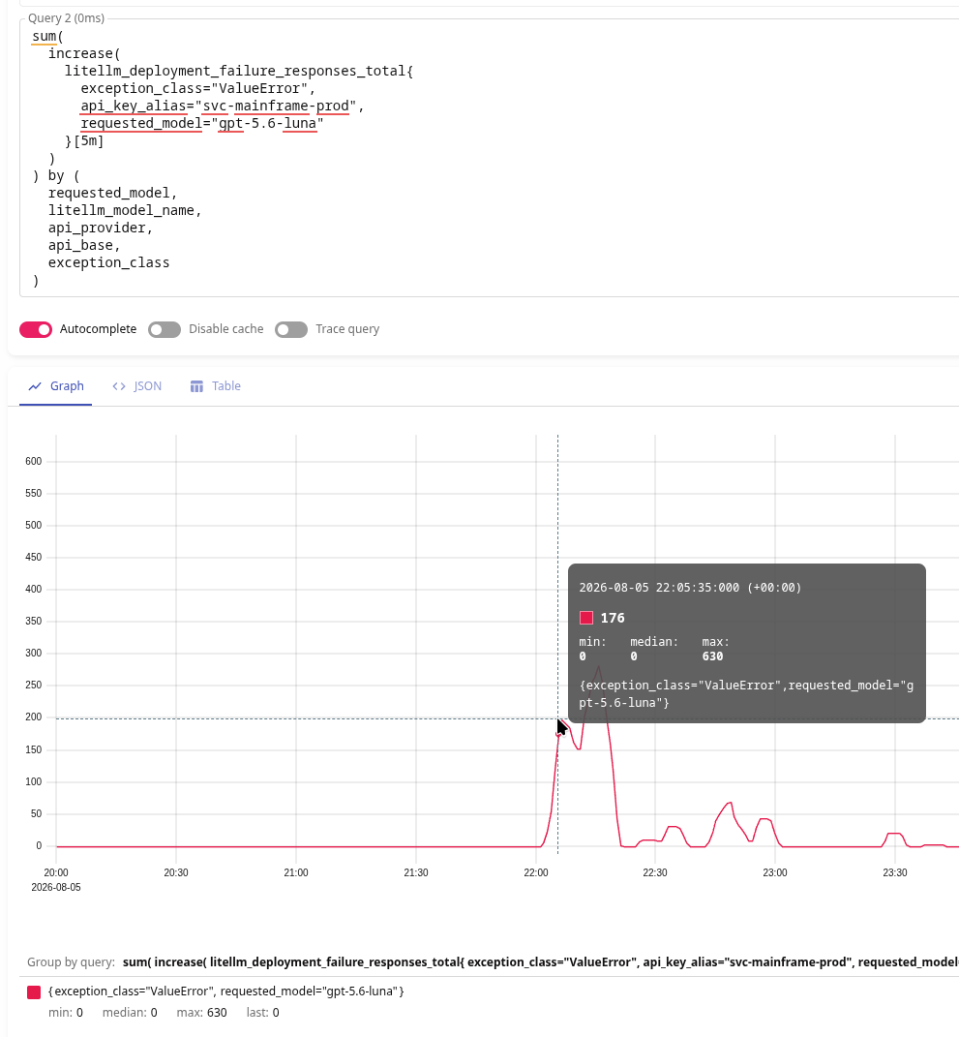Click the Query 2 (0ms) label
This screenshot has width=959, height=1037.
click(x=66, y=18)
